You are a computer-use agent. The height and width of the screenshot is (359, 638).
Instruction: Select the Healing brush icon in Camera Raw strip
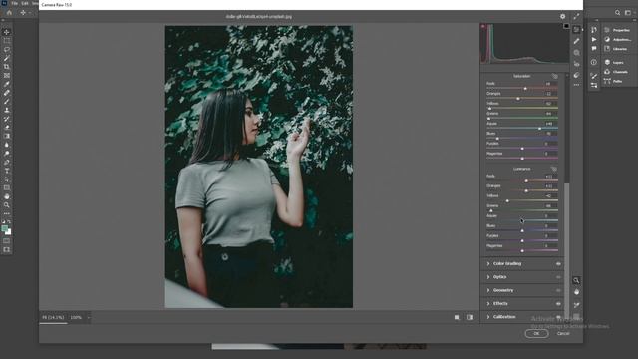point(576,41)
